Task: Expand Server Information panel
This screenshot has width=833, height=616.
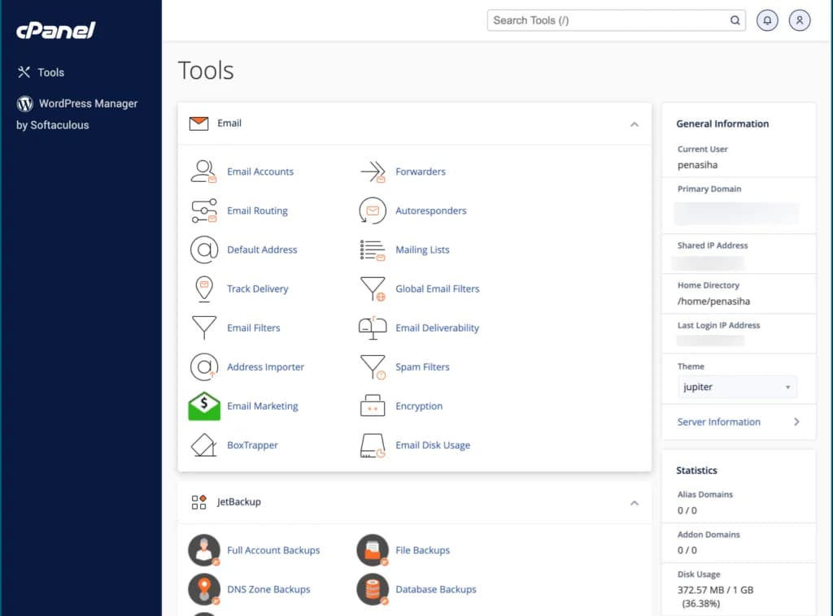Action: click(718, 422)
